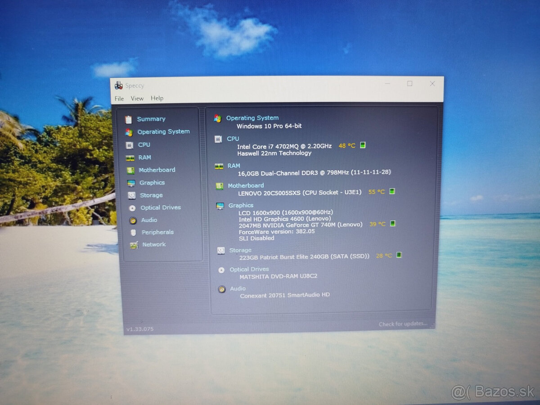Select the Motherboard sidebar icon
This screenshot has height=405, width=540.
pos(131,170)
